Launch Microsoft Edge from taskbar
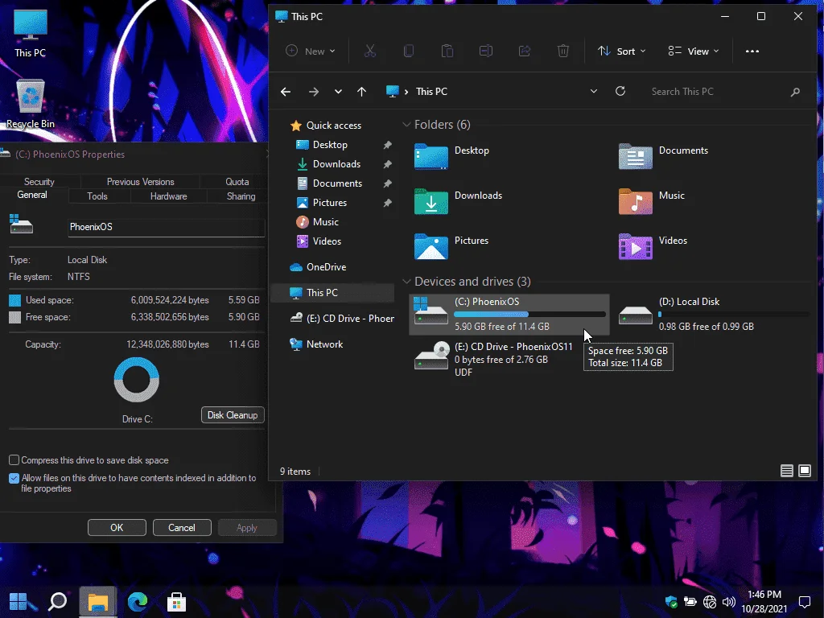This screenshot has width=824, height=618. 137,602
